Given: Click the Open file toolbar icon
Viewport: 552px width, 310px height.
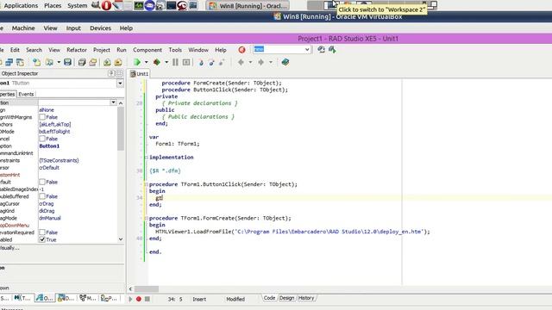Looking at the screenshot, I should tap(49, 62).
